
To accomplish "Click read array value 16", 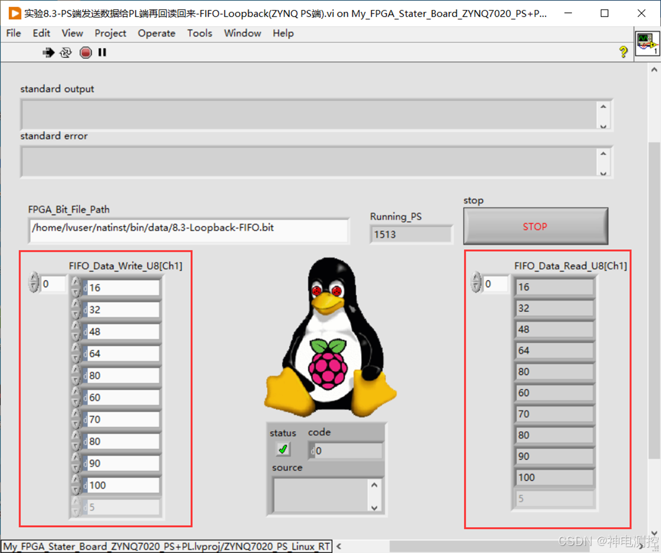I will coord(554,287).
